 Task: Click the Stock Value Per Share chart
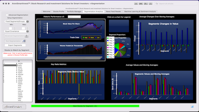(x=71, y=30)
